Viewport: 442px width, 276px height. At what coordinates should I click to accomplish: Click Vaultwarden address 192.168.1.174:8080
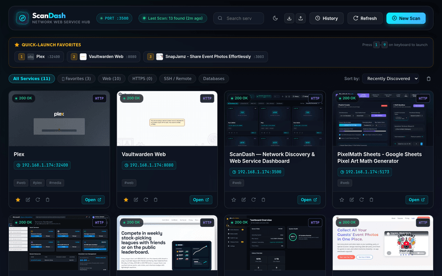(149, 165)
